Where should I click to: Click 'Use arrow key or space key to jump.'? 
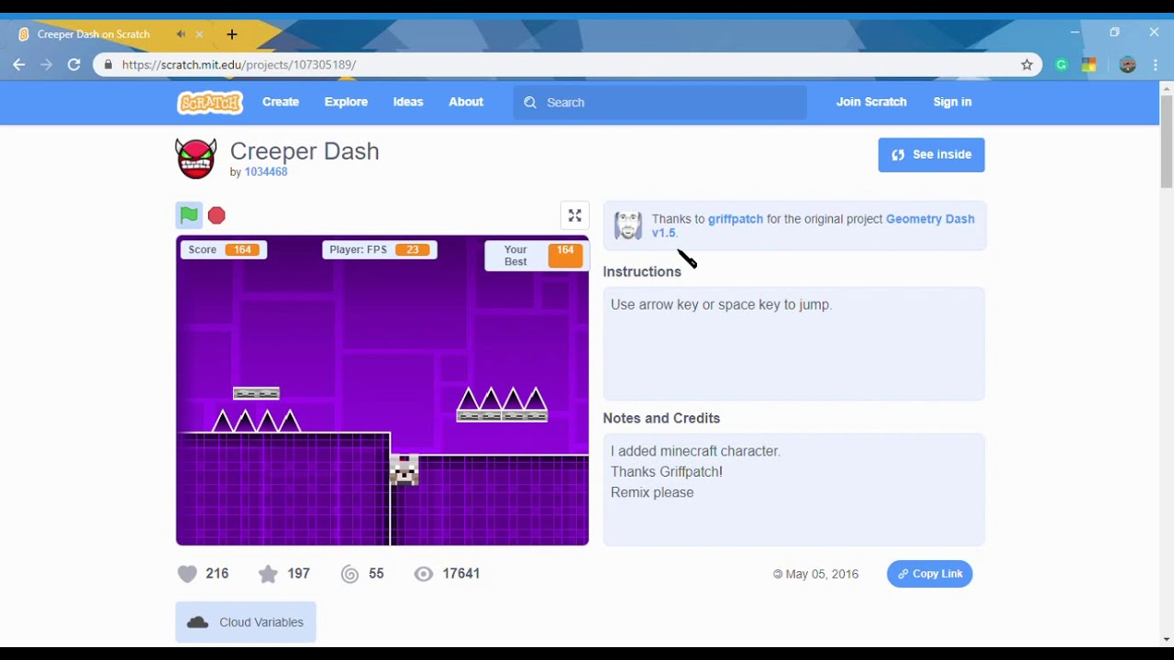point(721,304)
